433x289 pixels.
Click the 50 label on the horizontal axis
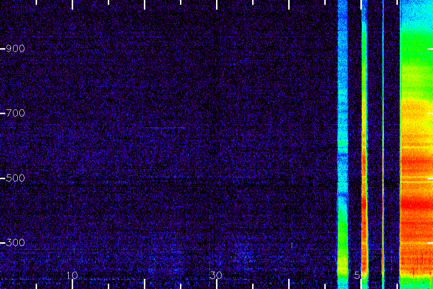[x=360, y=275]
